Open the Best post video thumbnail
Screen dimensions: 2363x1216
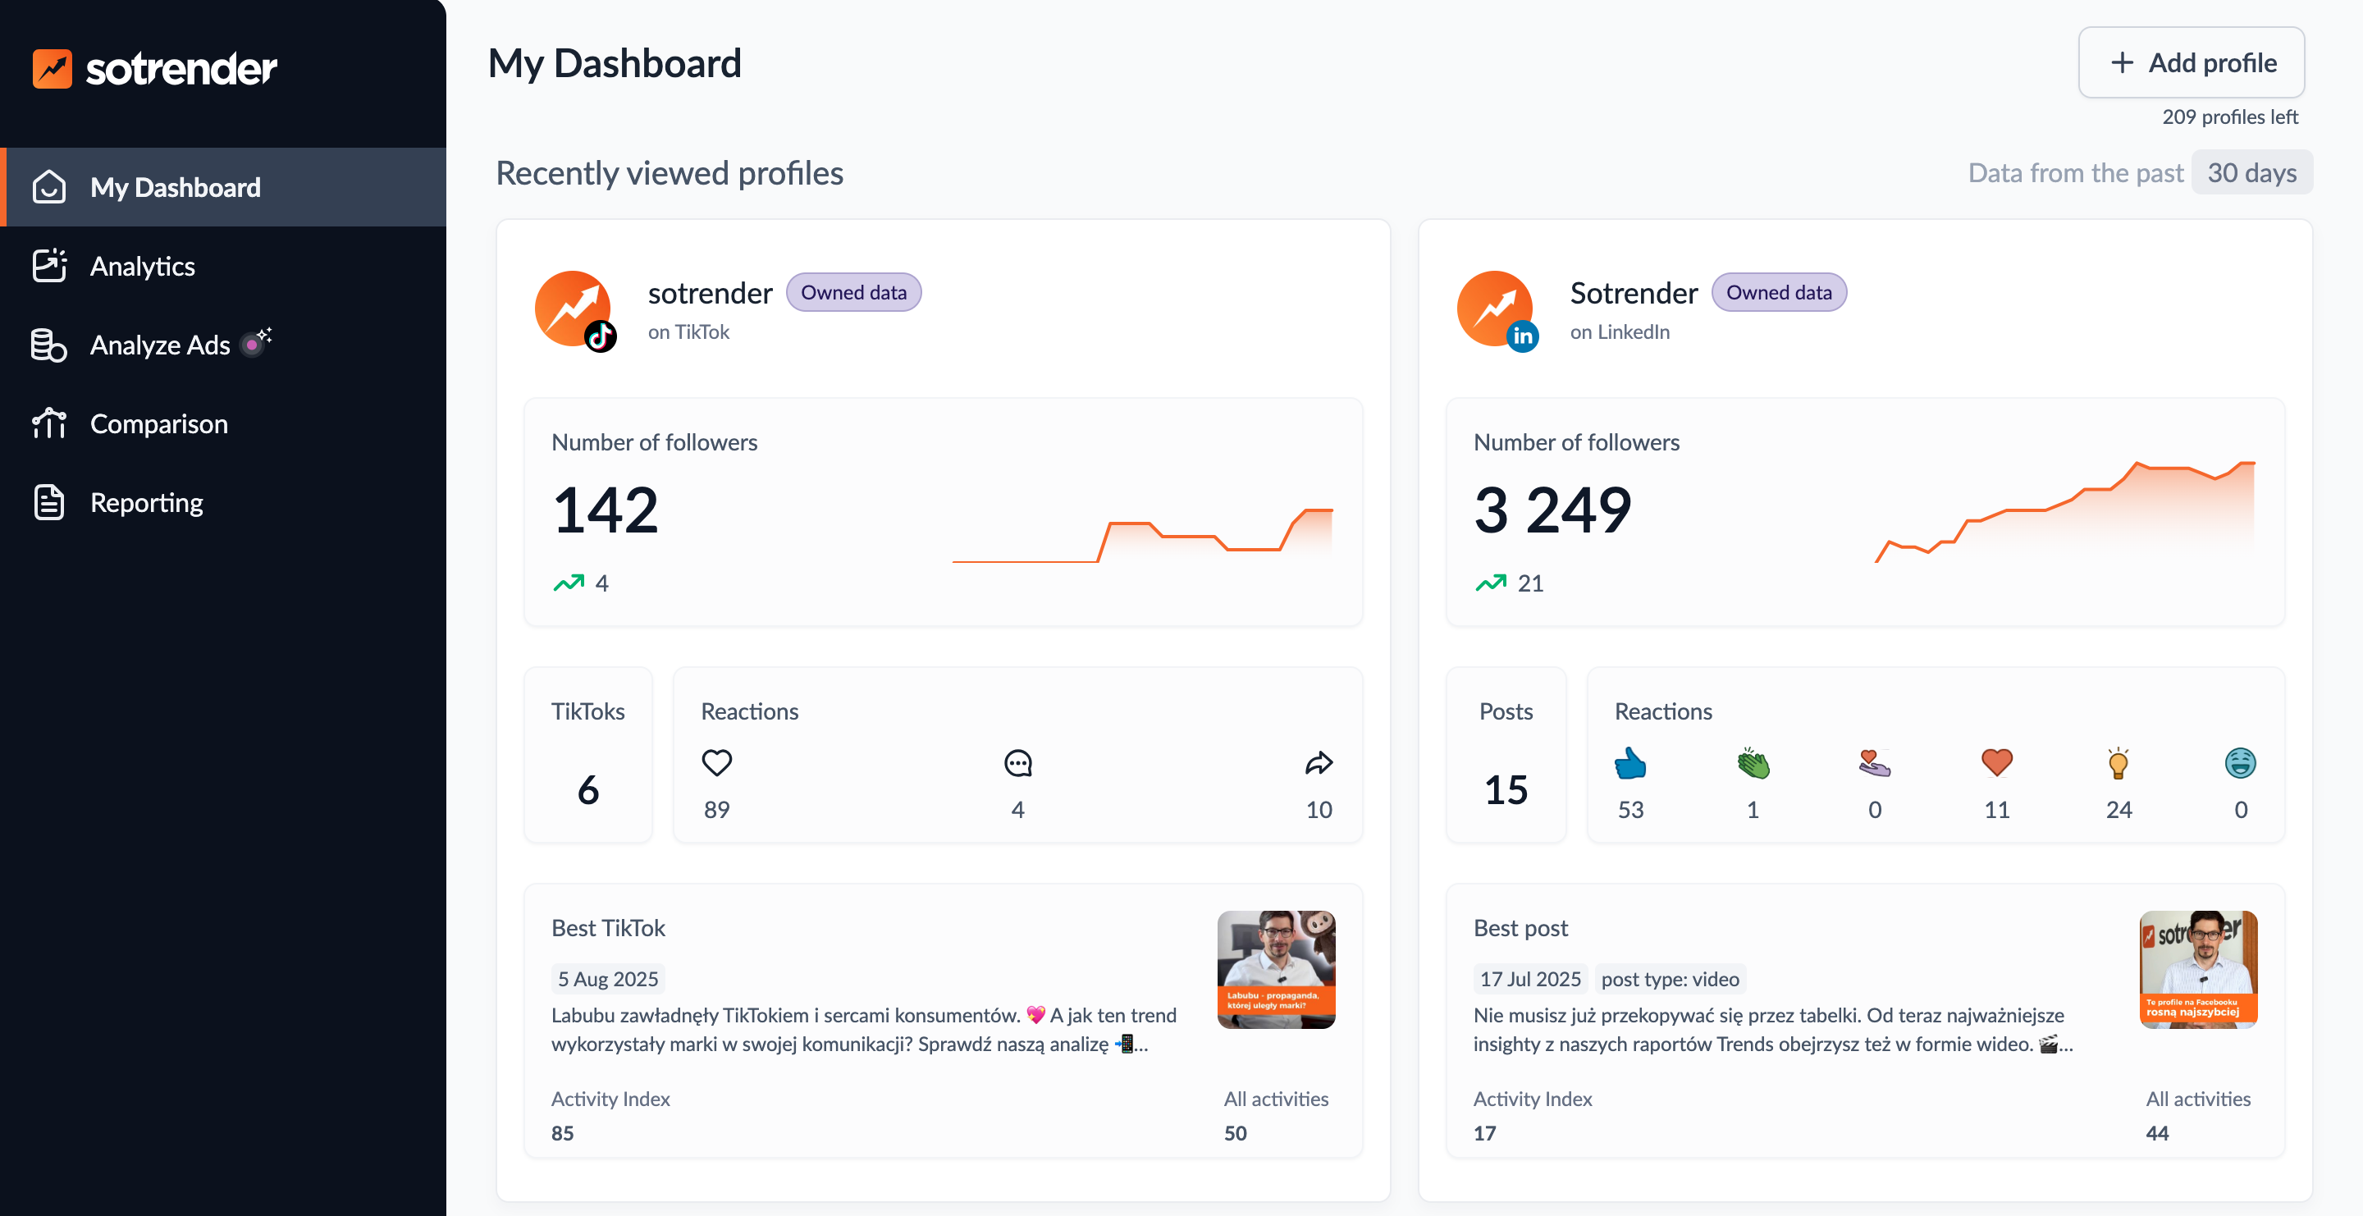(2198, 969)
